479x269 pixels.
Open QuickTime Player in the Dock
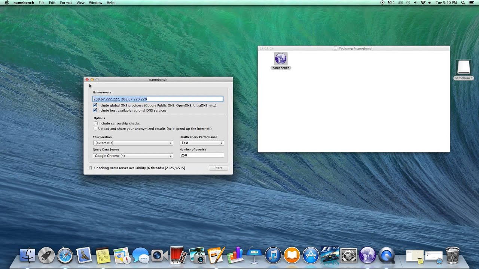click(x=387, y=256)
